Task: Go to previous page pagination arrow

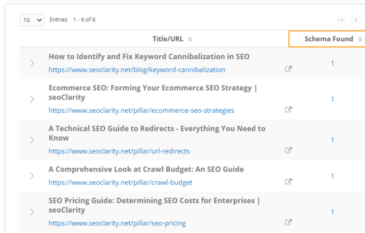Action: pos(356,20)
